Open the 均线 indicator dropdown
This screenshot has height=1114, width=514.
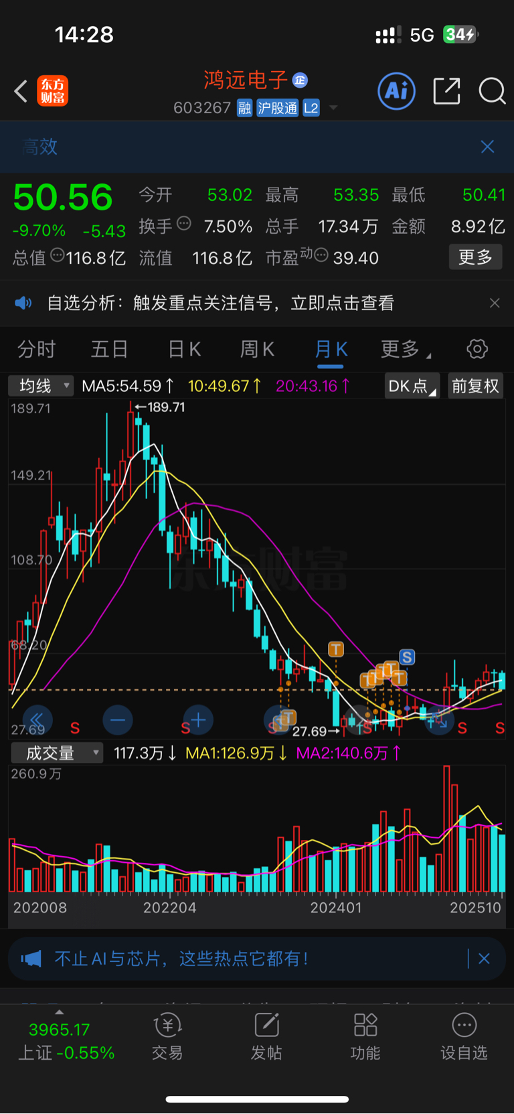point(41,386)
